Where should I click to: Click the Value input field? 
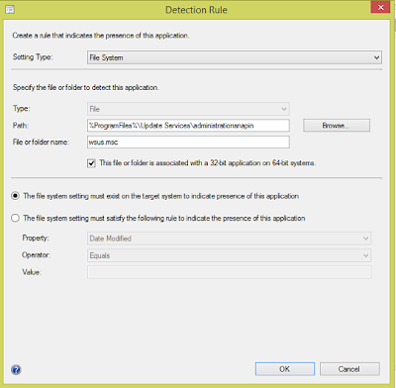229,272
